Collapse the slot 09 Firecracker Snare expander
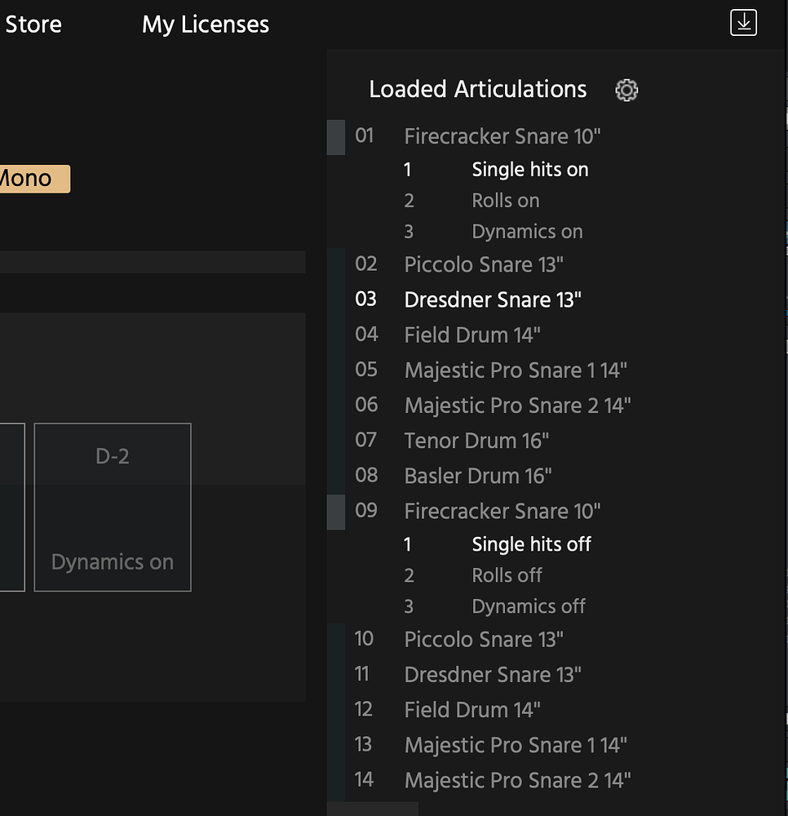Screen dimensions: 788x816 pos(334,511)
